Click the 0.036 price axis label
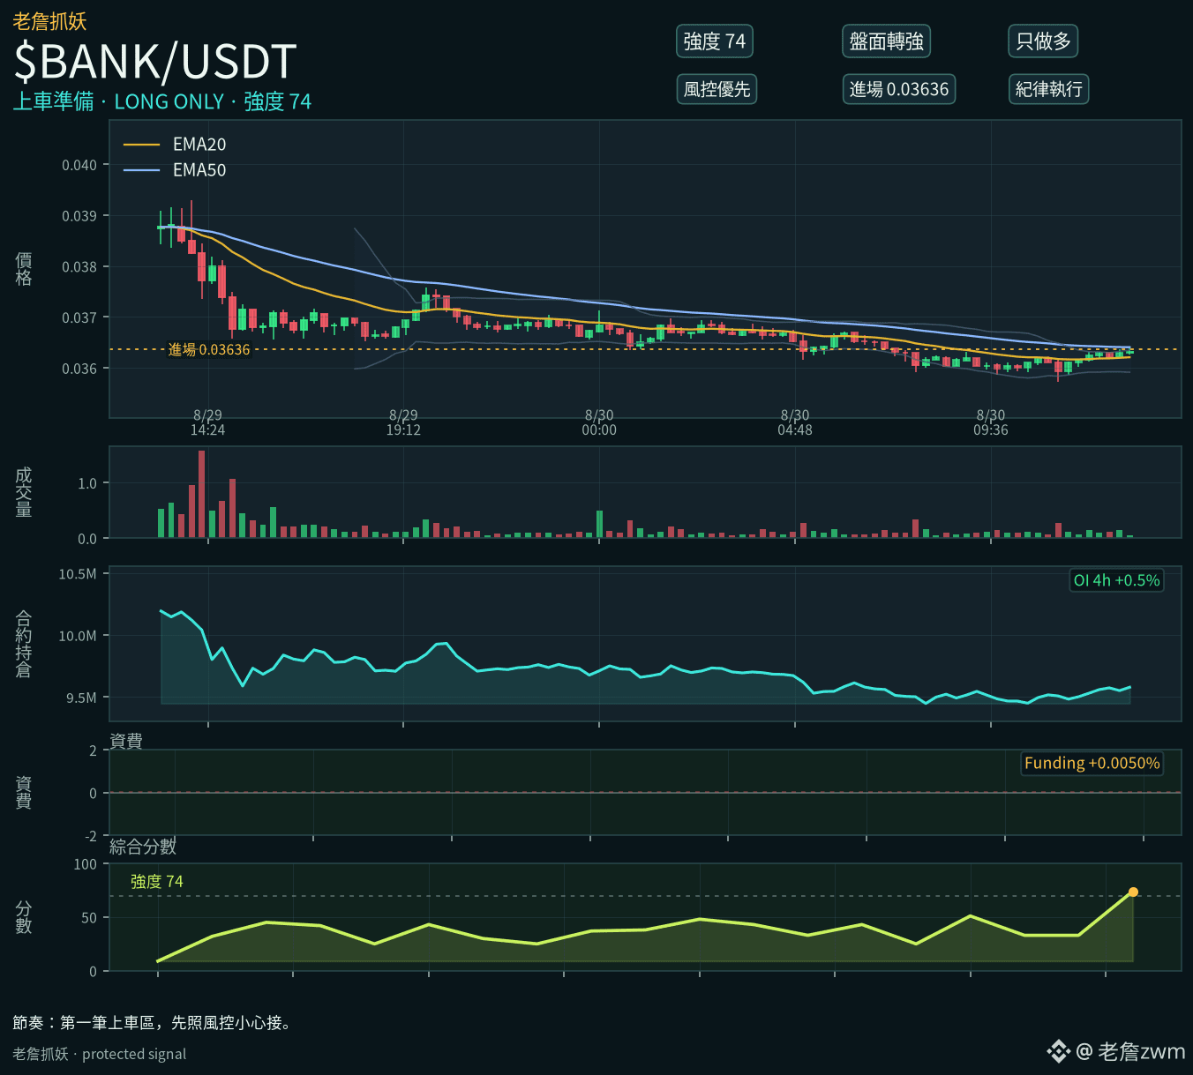The height and width of the screenshot is (1075, 1193). pyautogui.click(x=79, y=369)
